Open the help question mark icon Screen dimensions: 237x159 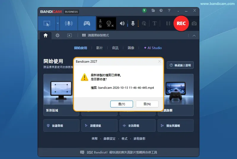169,10
